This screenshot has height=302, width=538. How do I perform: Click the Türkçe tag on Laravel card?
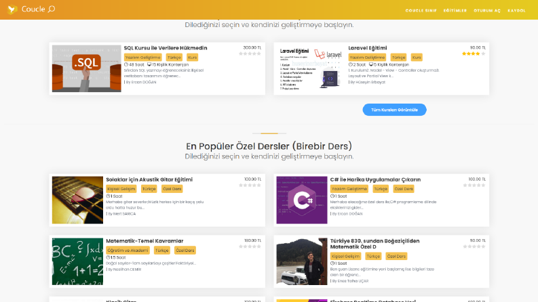398,57
